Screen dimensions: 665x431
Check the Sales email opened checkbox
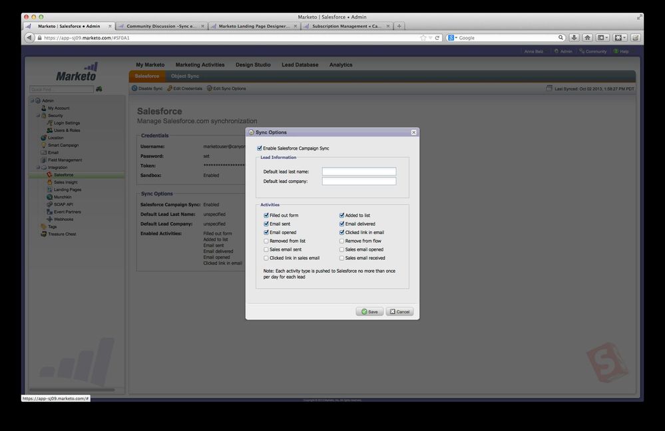(342, 249)
